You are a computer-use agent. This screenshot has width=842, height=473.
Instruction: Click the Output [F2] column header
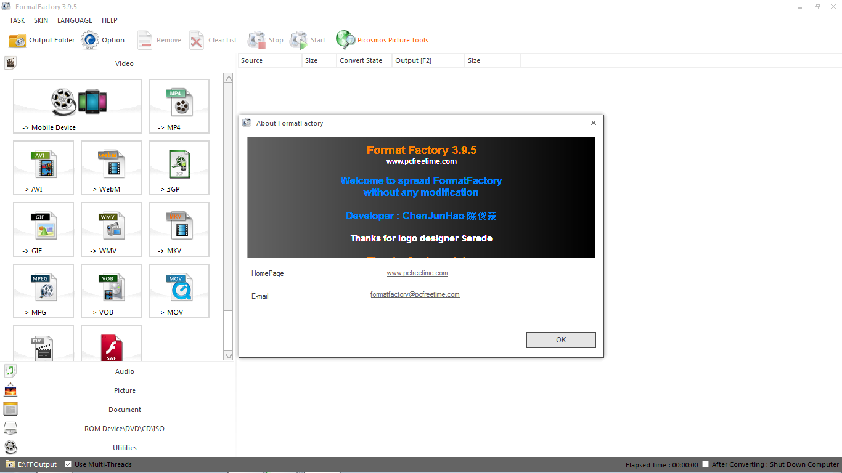coord(428,60)
